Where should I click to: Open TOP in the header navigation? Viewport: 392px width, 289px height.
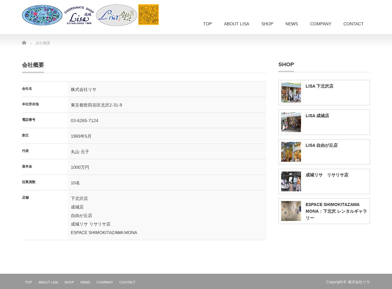click(x=207, y=24)
